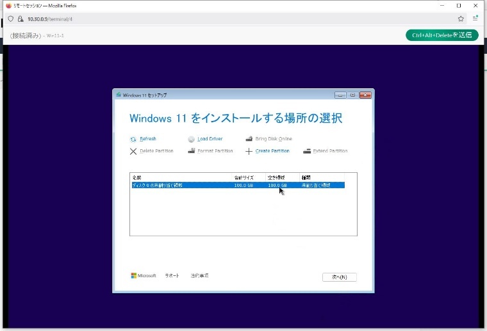The image size is (487, 331).
Task: Click the Format Partition icon
Action: click(x=191, y=152)
